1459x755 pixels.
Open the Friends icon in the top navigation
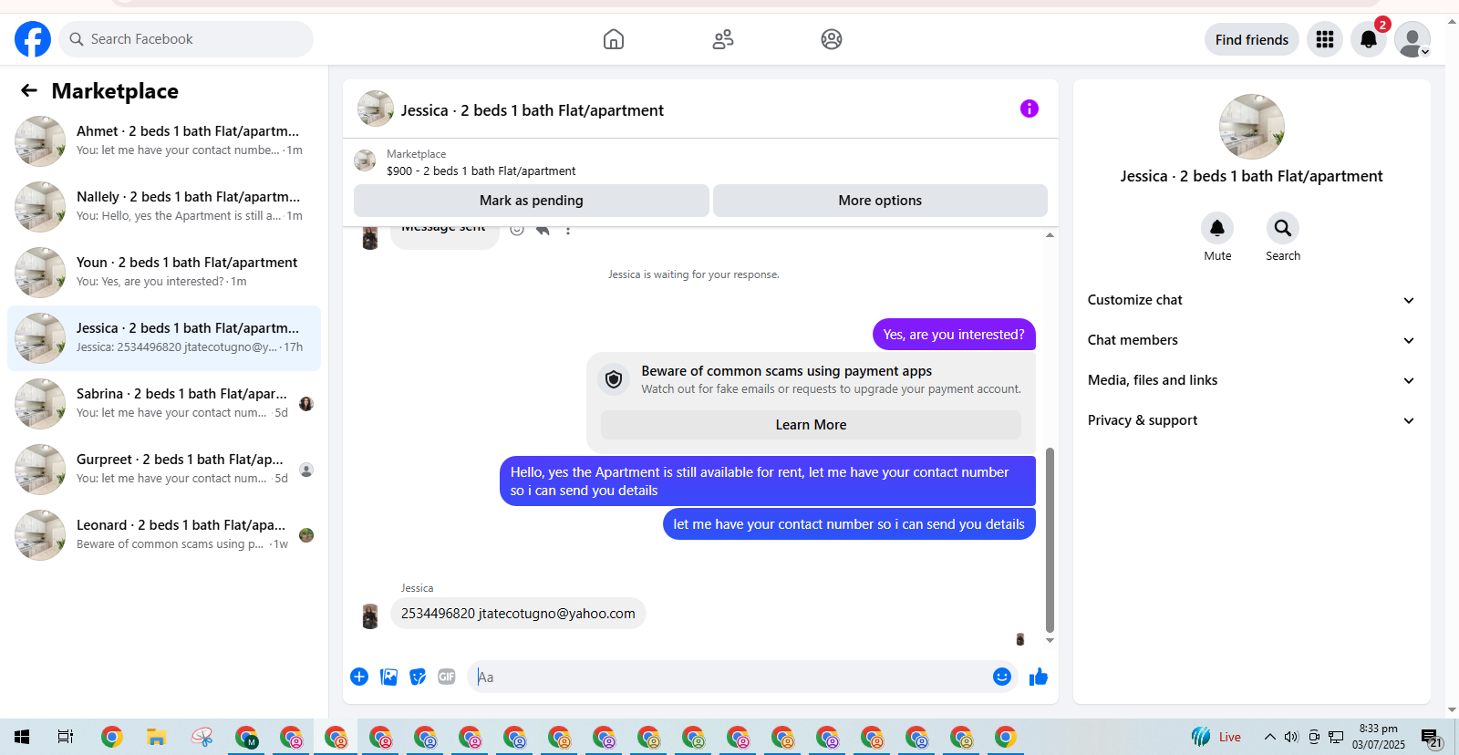click(723, 39)
